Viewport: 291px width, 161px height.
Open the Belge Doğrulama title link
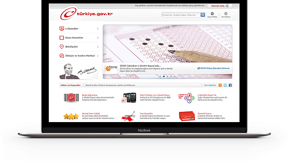(x=90, y=95)
